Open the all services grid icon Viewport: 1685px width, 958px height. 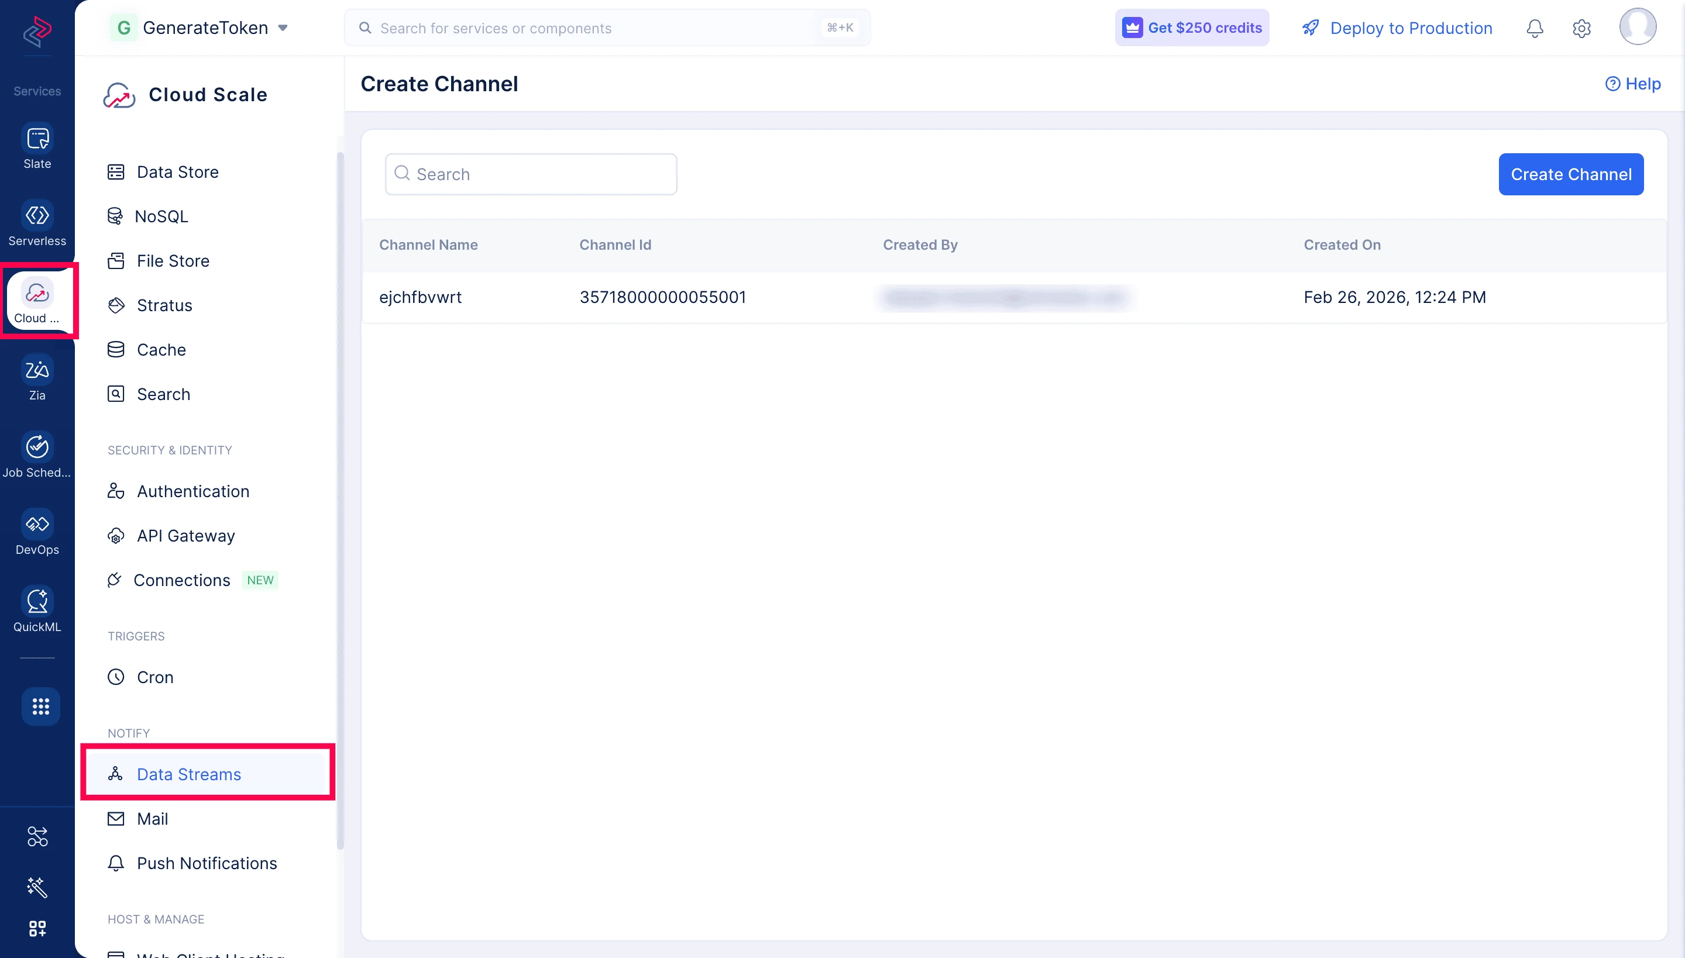(41, 707)
